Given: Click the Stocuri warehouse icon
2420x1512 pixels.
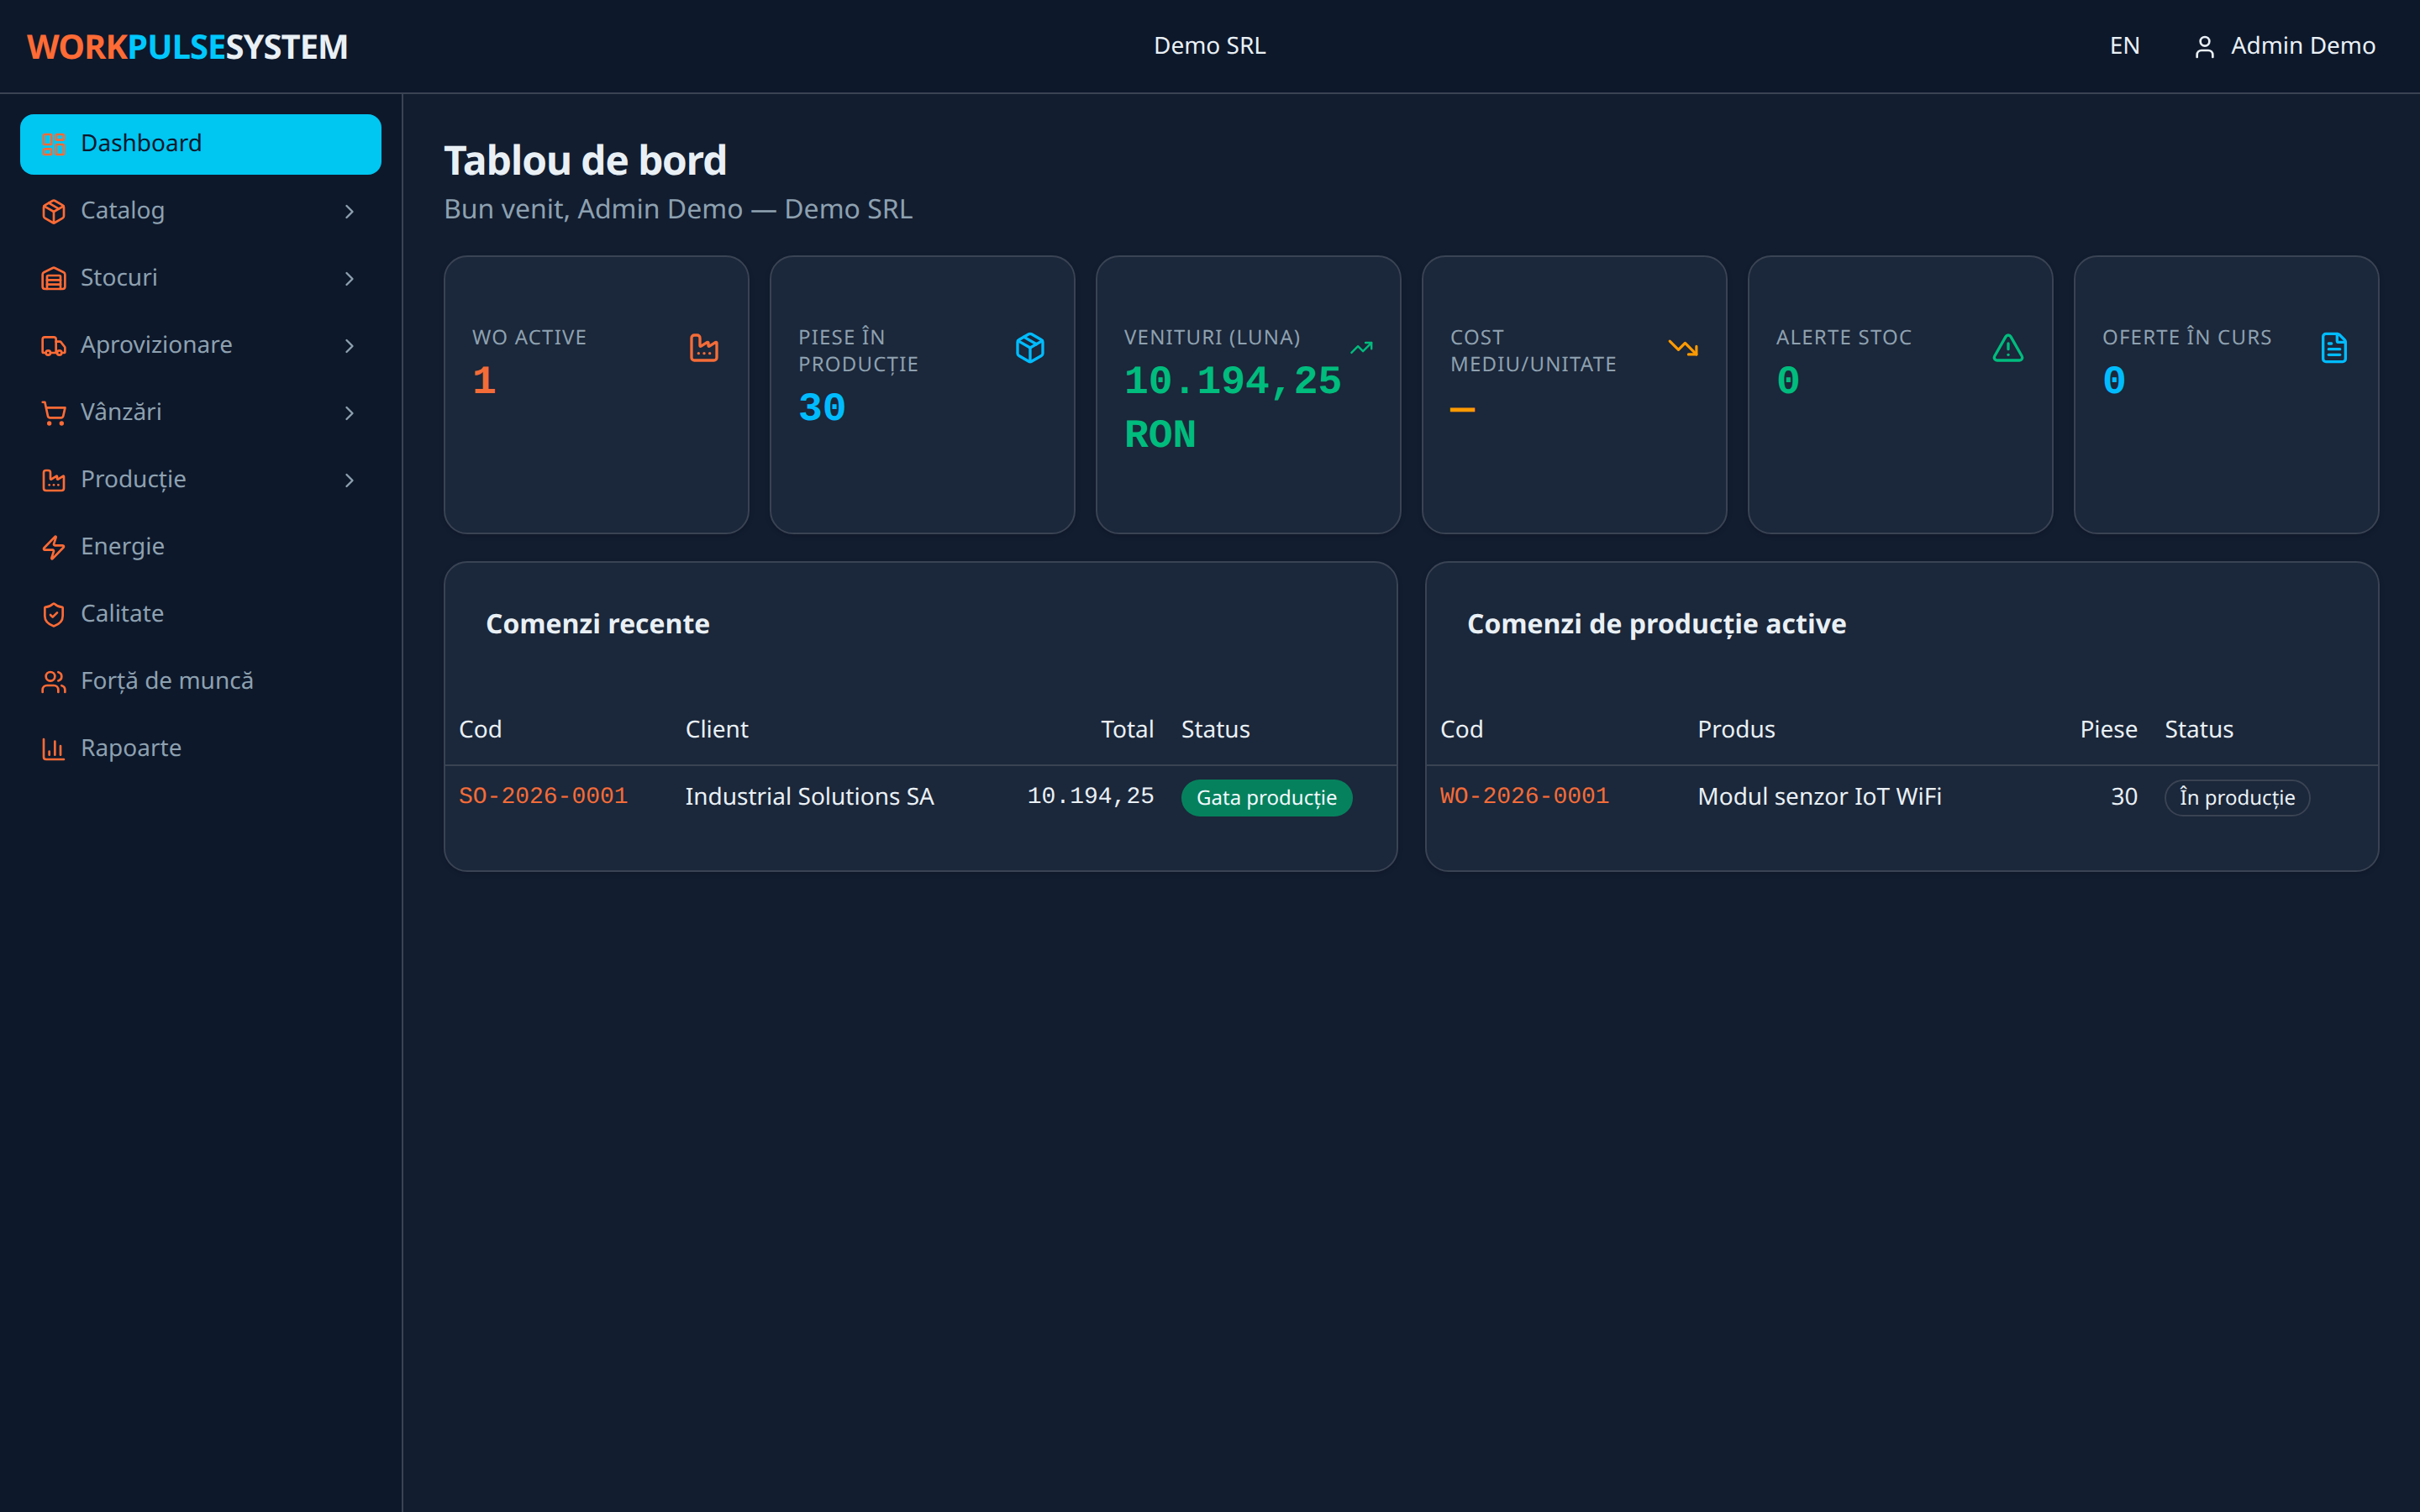Looking at the screenshot, I should (54, 278).
